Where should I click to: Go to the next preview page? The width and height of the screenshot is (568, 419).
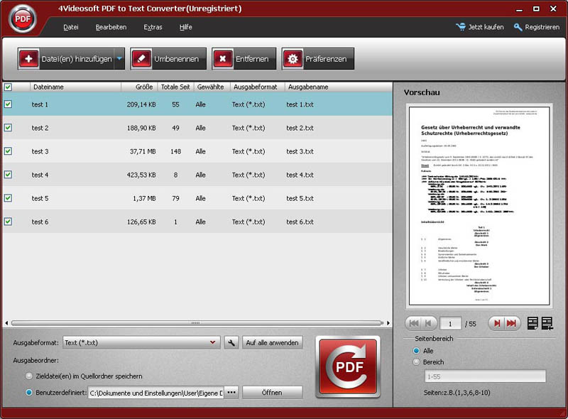[x=497, y=323]
